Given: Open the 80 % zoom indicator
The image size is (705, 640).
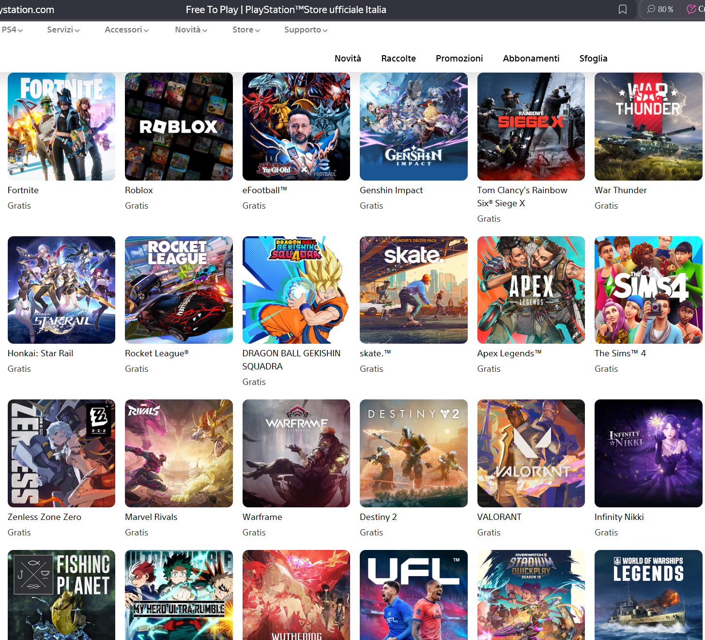Looking at the screenshot, I should pyautogui.click(x=660, y=9).
